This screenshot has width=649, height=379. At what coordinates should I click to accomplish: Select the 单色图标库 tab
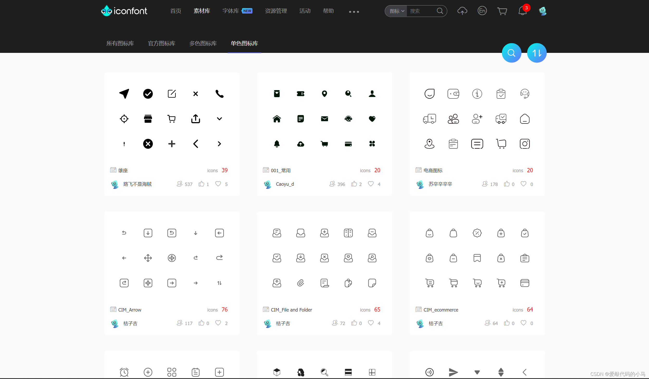click(x=244, y=44)
